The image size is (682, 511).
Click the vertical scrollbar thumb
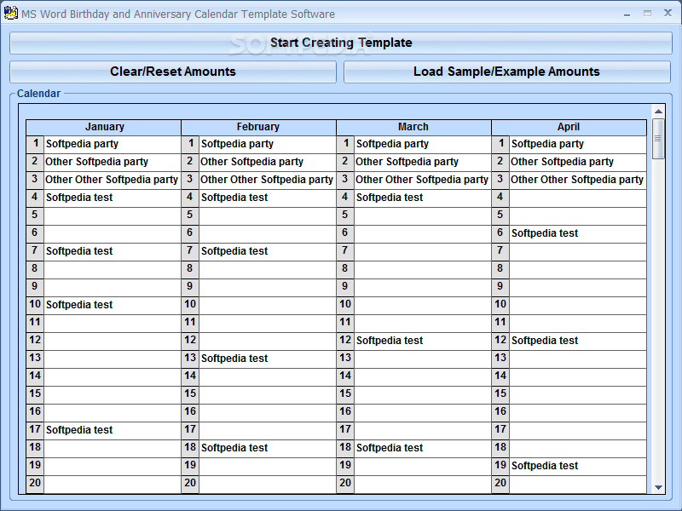tap(658, 139)
